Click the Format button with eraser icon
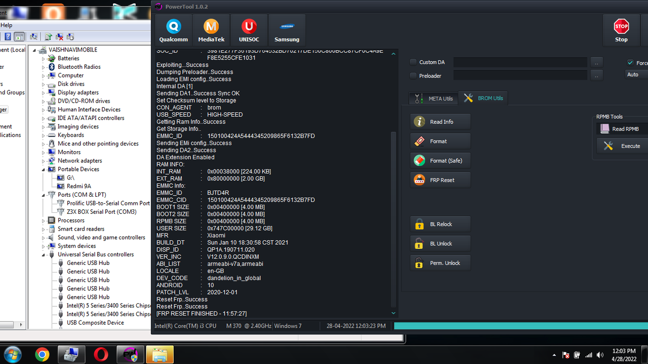The width and height of the screenshot is (648, 364). click(440, 141)
